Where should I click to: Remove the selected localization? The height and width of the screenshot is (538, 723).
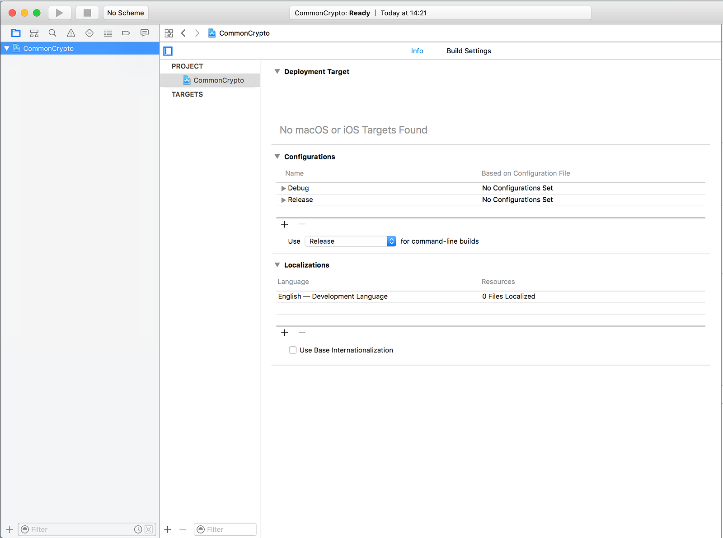pyautogui.click(x=302, y=333)
